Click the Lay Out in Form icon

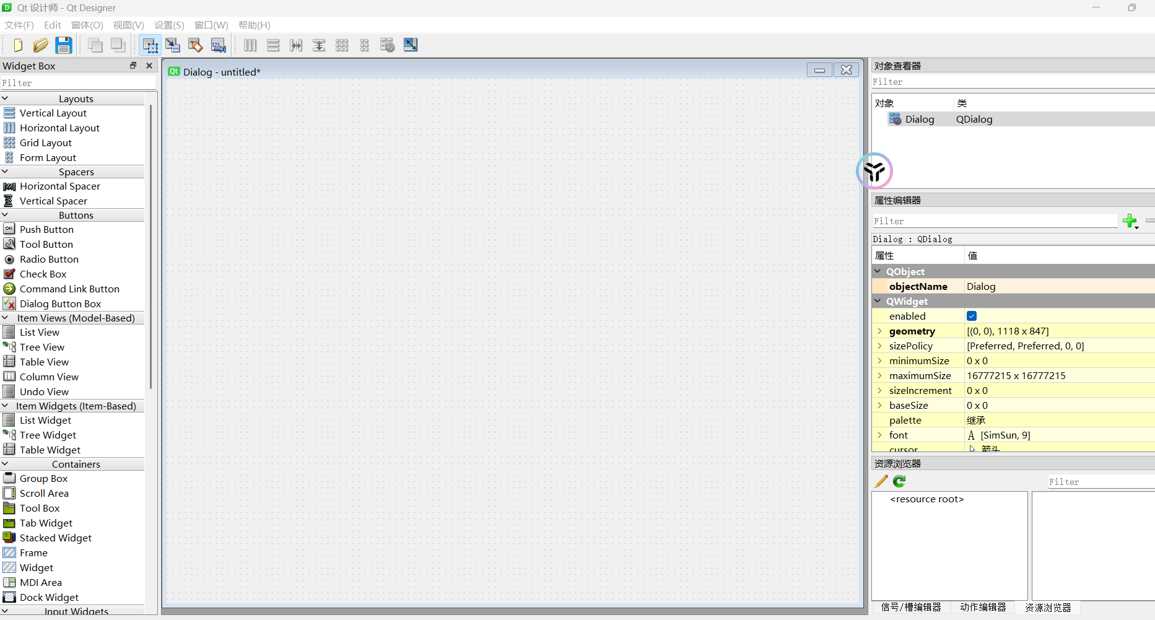[365, 45]
